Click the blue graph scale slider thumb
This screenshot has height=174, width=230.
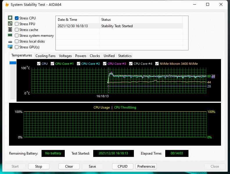point(13,63)
